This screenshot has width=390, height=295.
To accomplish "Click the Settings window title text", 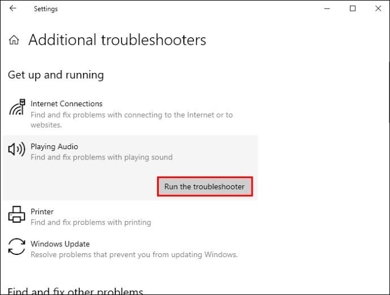I will [46, 8].
